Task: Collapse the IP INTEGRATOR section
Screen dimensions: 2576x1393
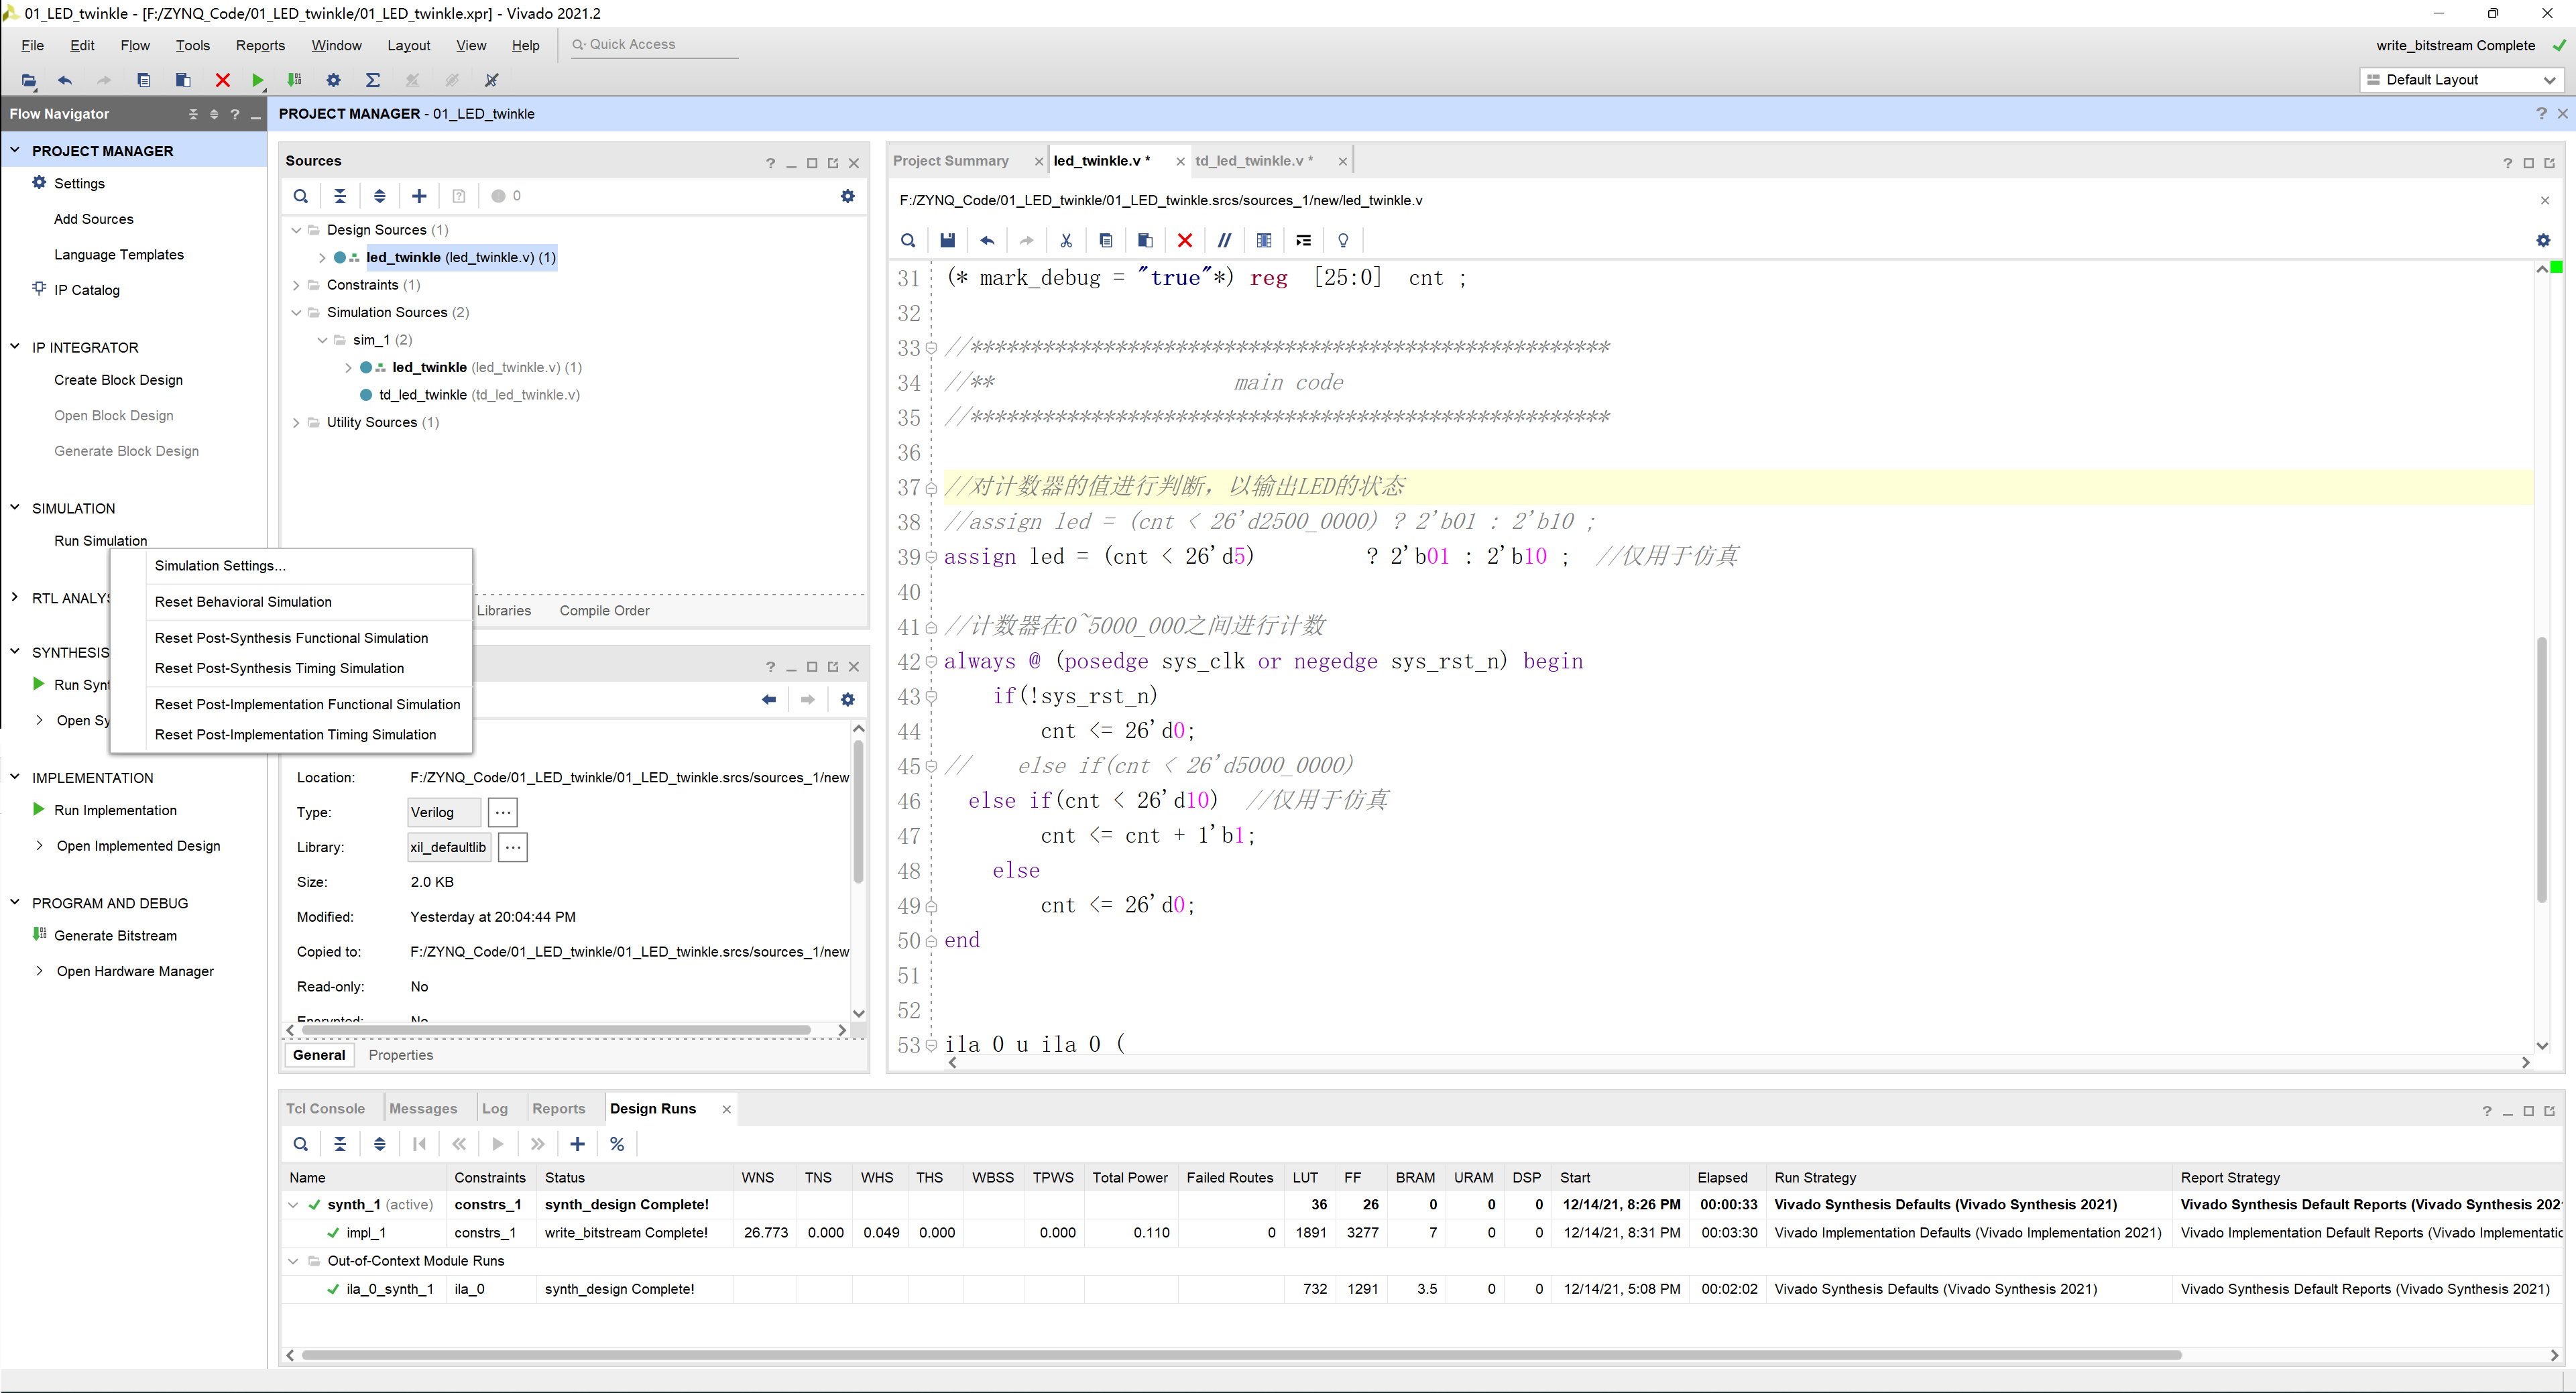Action: click(x=15, y=347)
